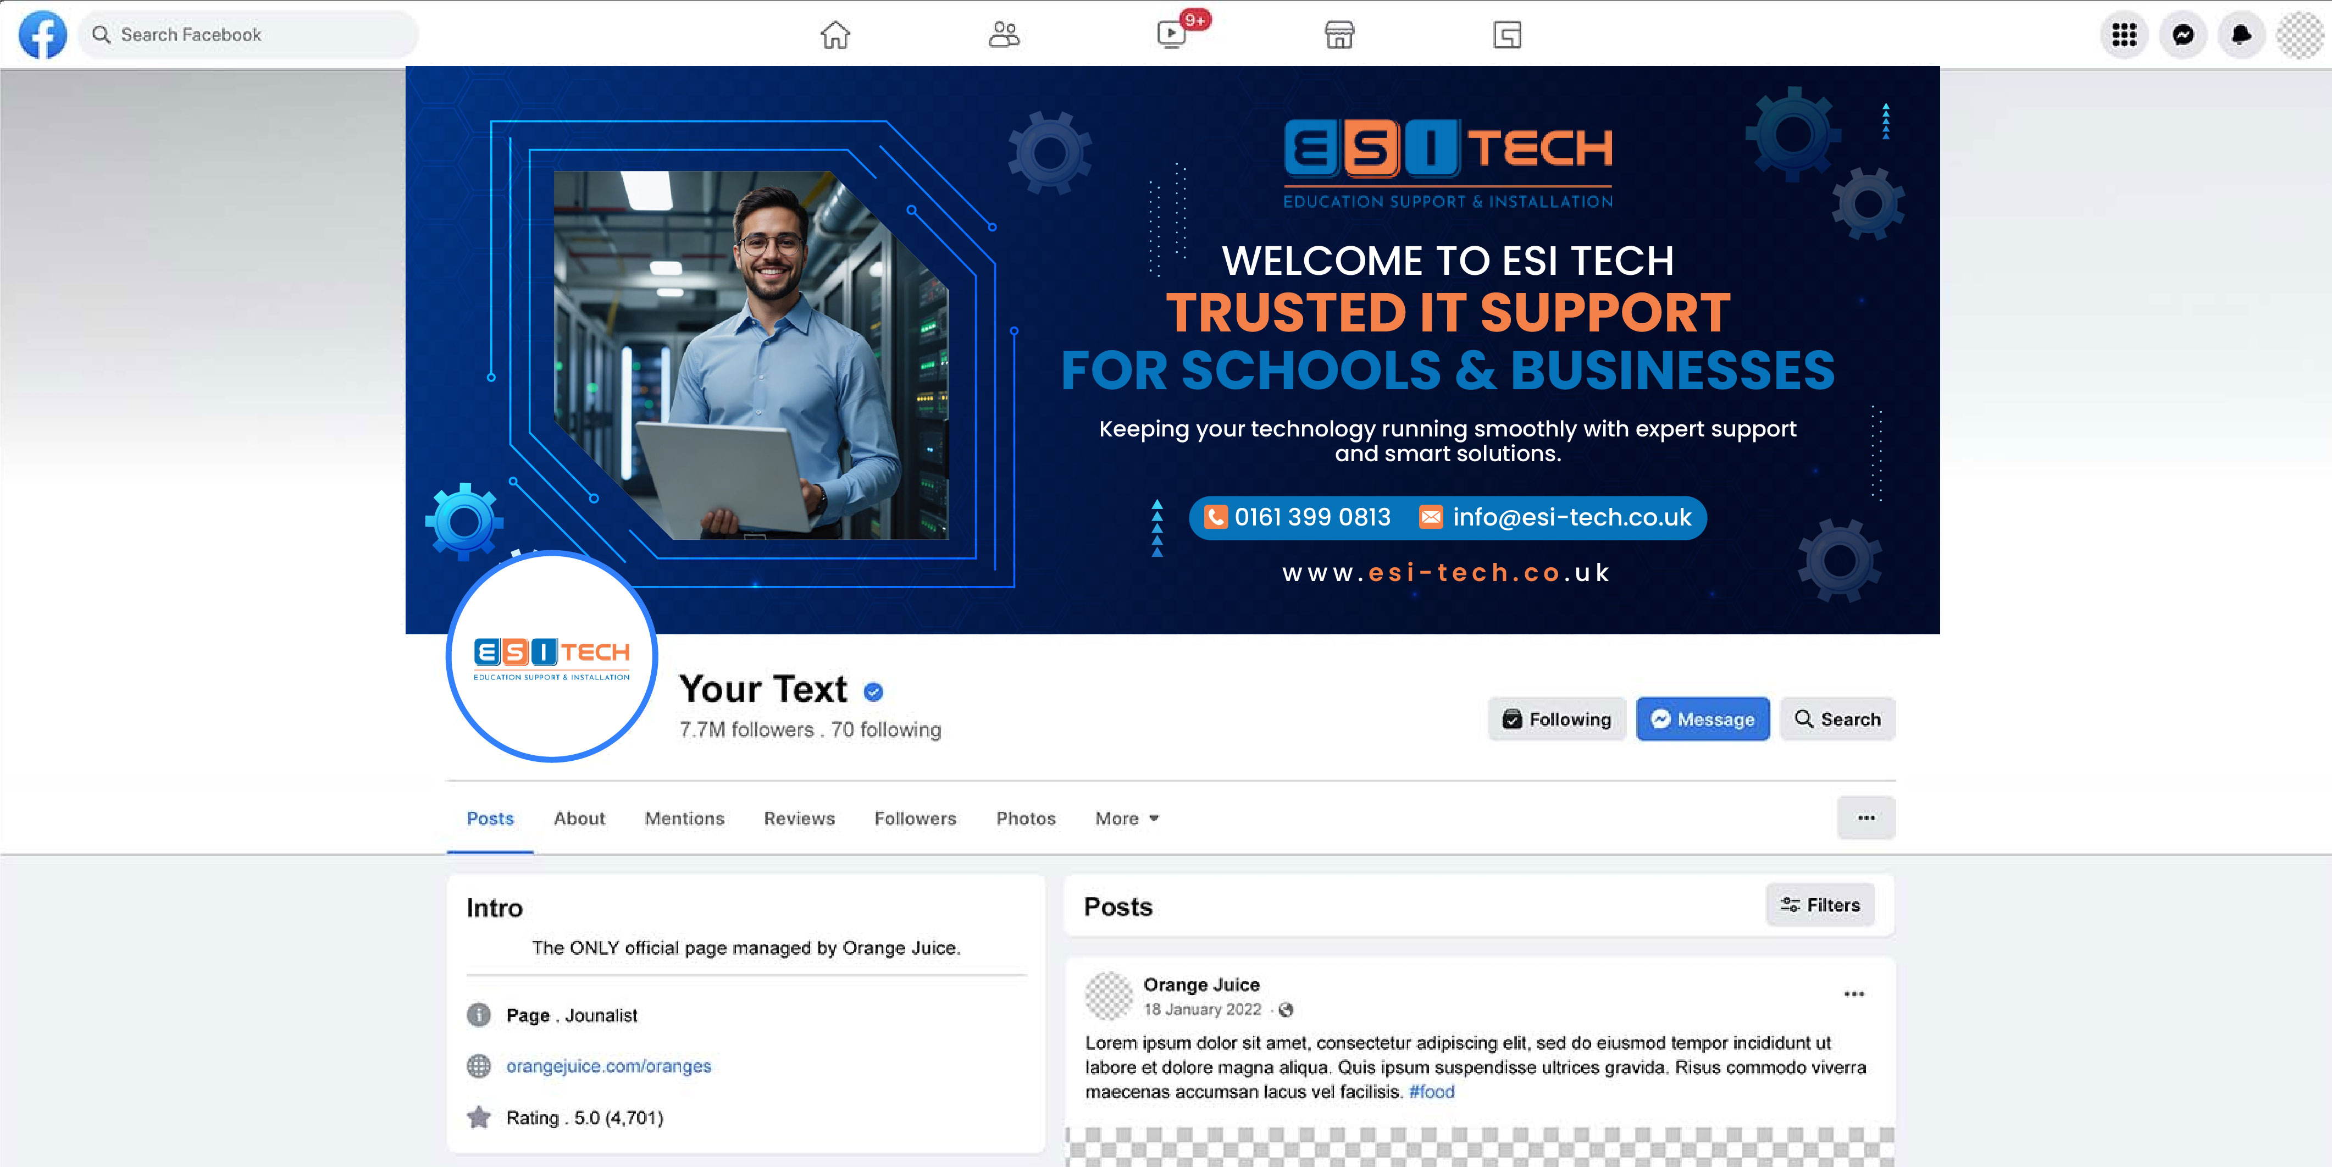Open the Gaming icon in top navigation
2332x1167 pixels.
1506,35
